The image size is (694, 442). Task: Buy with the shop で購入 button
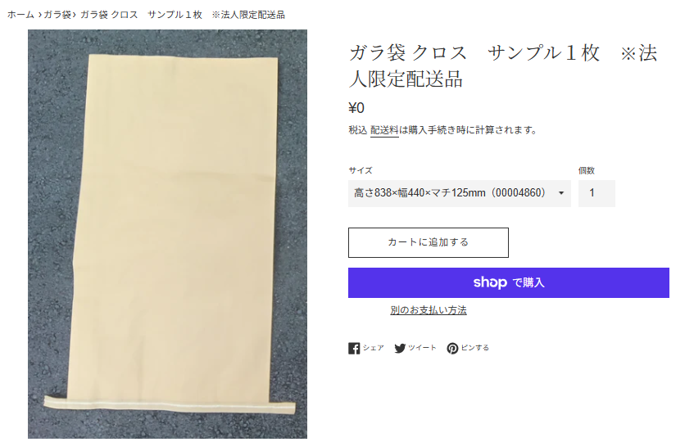[509, 283]
